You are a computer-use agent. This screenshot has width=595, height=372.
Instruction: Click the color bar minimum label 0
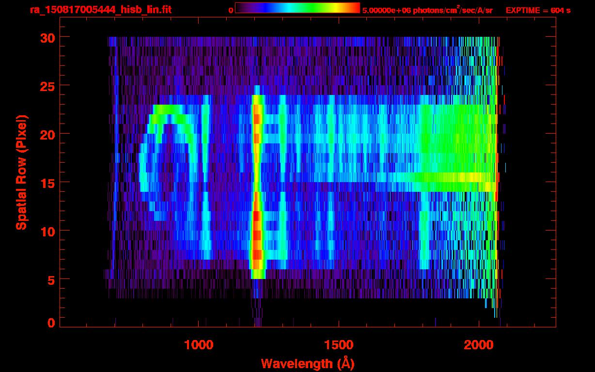pos(231,10)
